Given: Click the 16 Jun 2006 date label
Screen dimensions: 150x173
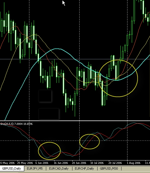Looking at the screenshot, I should point(61,163).
